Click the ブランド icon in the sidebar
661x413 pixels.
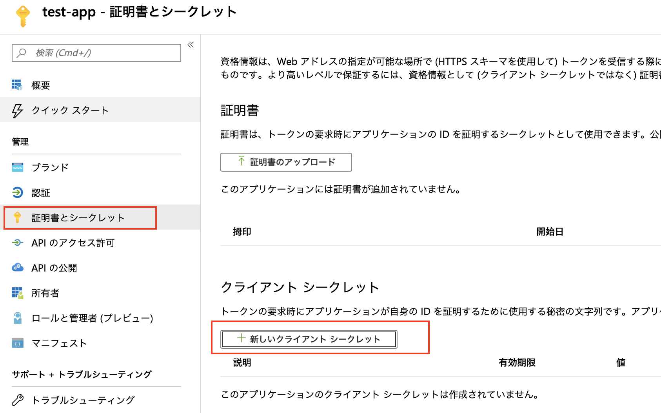coord(17,167)
